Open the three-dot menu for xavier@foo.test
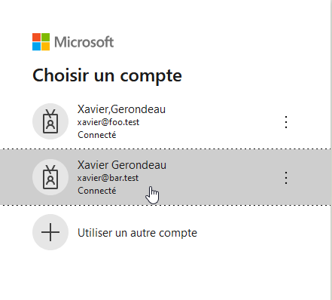The width and height of the screenshot is (332, 300). pyautogui.click(x=286, y=122)
